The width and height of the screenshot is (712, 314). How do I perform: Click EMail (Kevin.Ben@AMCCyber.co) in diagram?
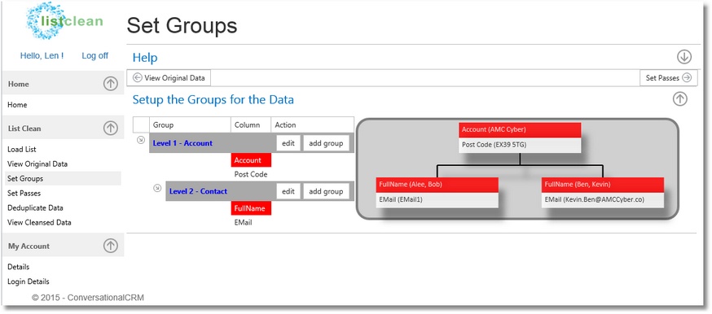[x=603, y=200]
